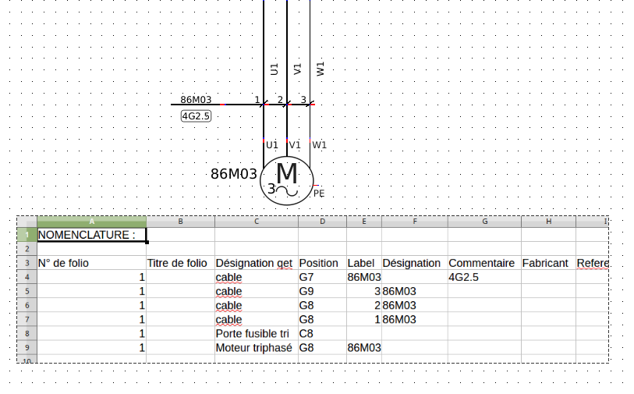Select row 4 header in the spreadsheet
The height and width of the screenshot is (394, 634).
(x=26, y=277)
